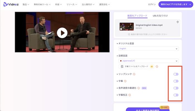The height and width of the screenshot is (111, 195).
Task: Expand the 無料のAIツール menu
Action: tap(42, 4)
